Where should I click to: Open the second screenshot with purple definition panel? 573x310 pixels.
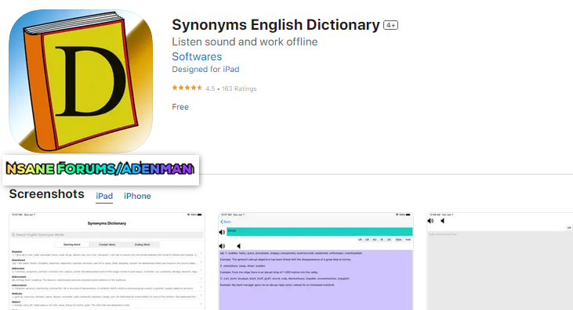pyautogui.click(x=316, y=261)
